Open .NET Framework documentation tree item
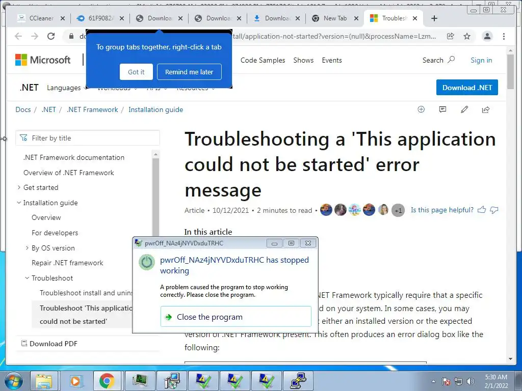The height and width of the screenshot is (391, 522). [74, 157]
